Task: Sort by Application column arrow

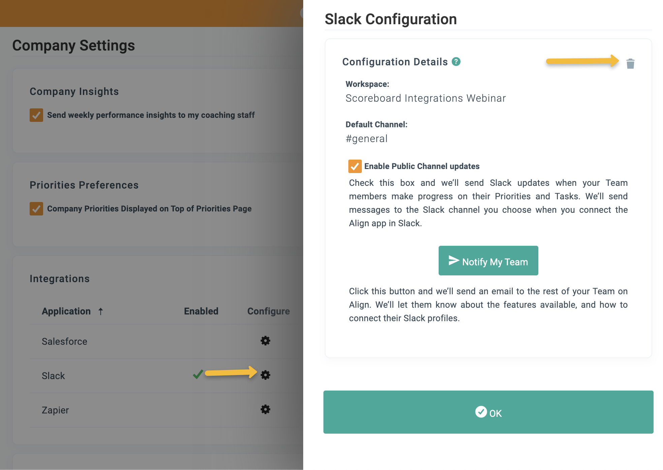Action: 100,311
